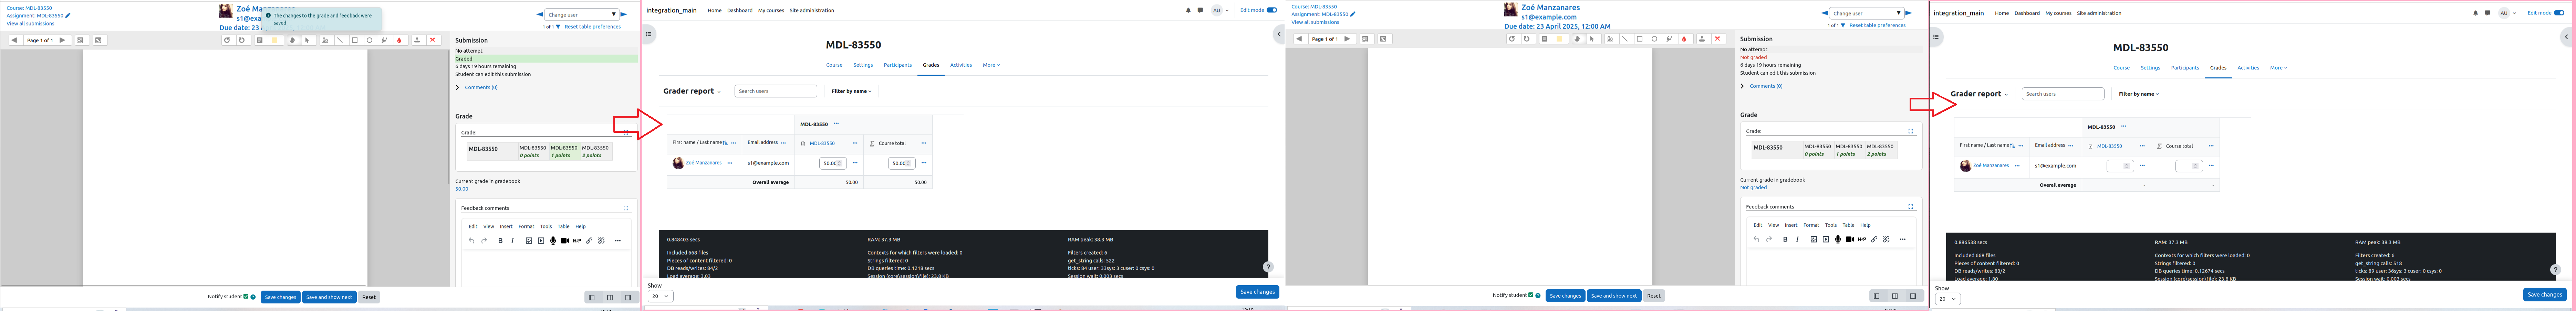Open the Settings tab in report with empty grades

coord(2150,68)
